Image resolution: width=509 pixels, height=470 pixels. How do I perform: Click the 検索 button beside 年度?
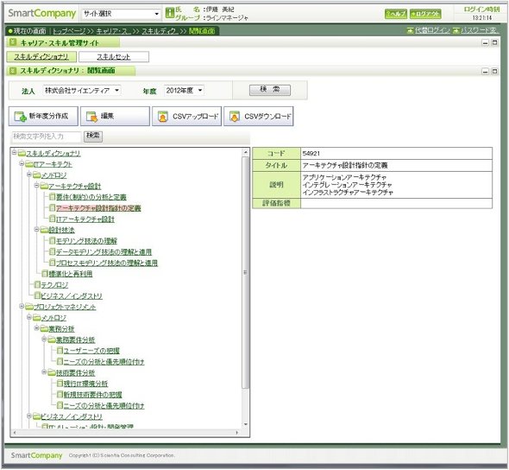[270, 90]
